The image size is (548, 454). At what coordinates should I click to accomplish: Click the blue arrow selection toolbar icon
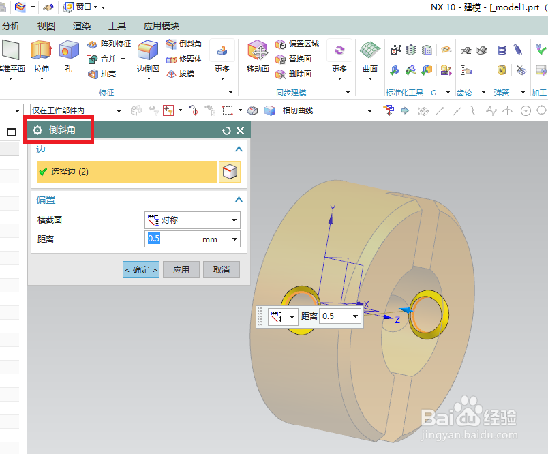point(405,111)
